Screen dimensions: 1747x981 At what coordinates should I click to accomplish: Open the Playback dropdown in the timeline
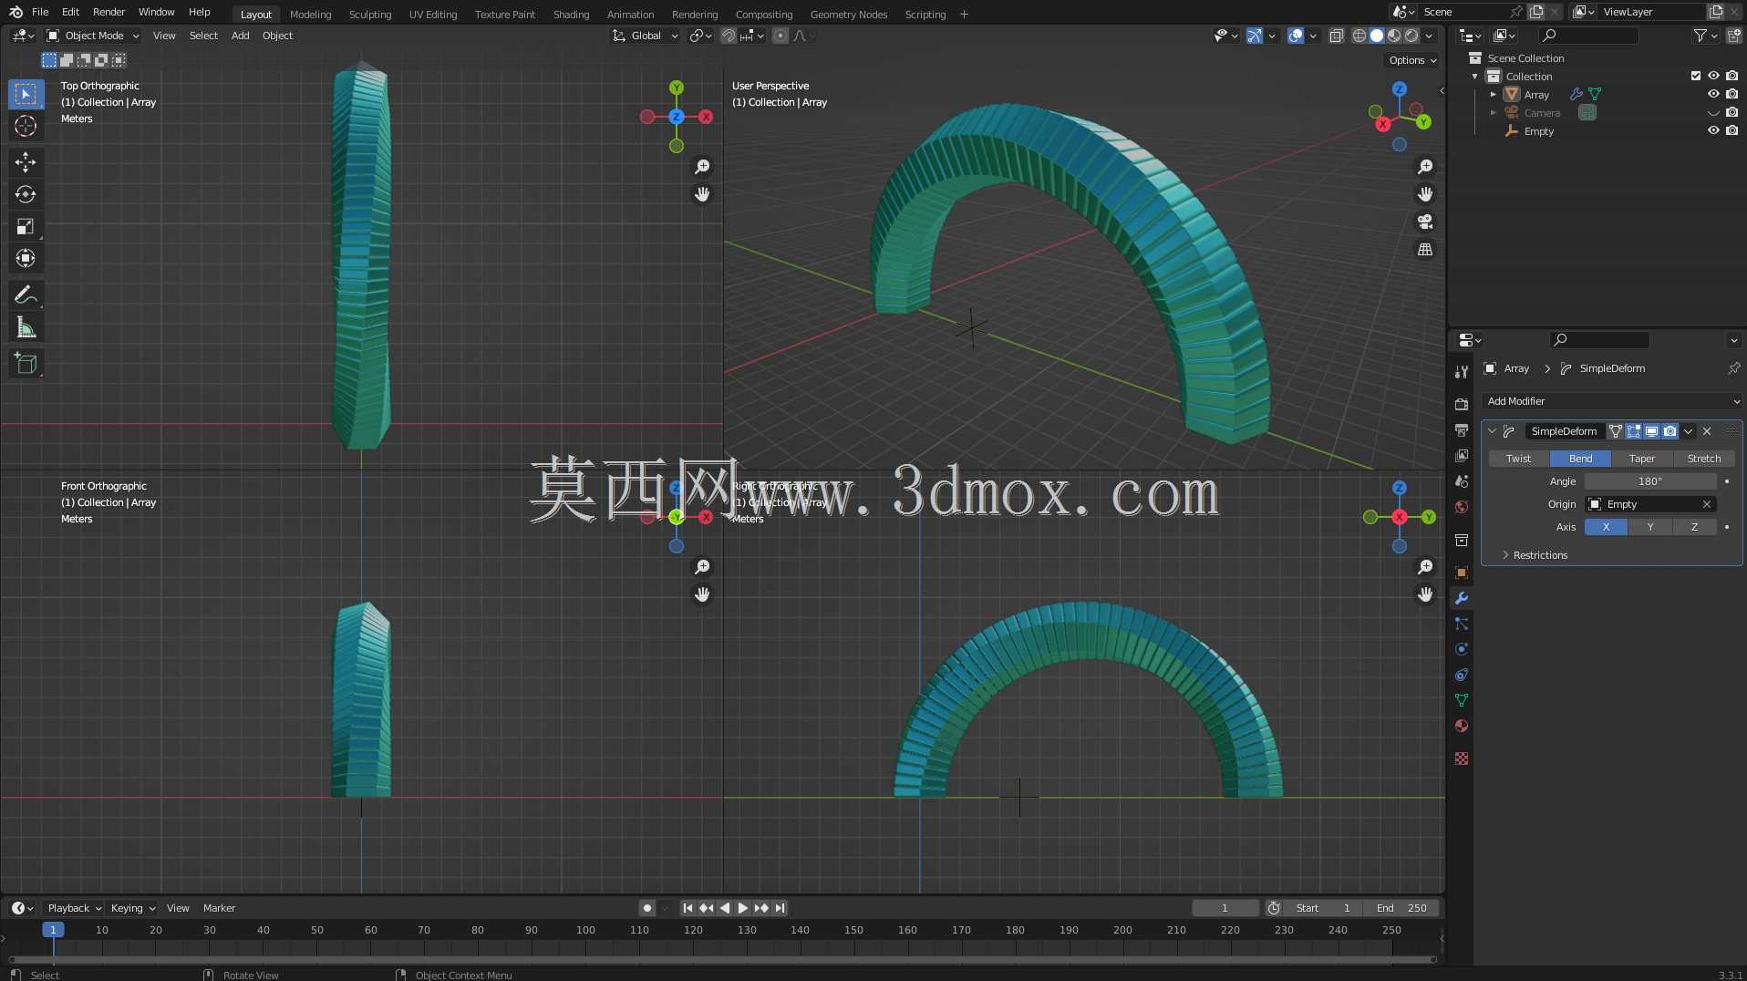(x=75, y=908)
